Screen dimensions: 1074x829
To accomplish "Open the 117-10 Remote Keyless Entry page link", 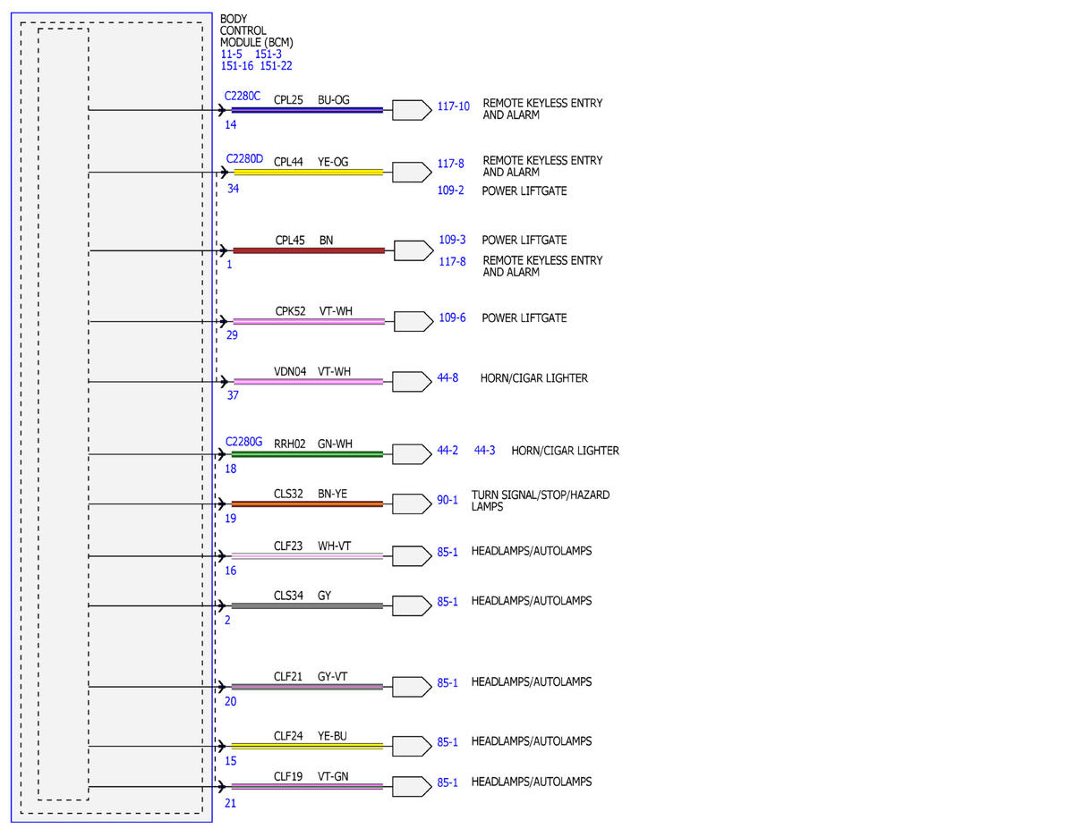I will click(x=453, y=106).
